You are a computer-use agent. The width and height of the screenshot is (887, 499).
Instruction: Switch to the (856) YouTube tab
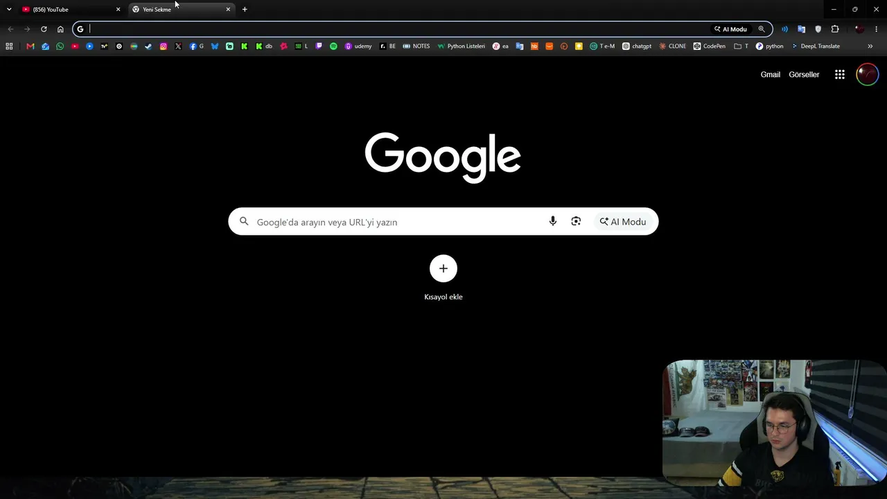72,9
